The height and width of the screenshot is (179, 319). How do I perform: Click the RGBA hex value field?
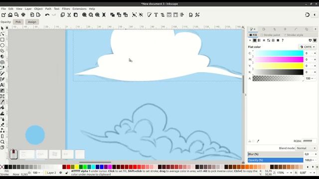[x=309, y=141]
